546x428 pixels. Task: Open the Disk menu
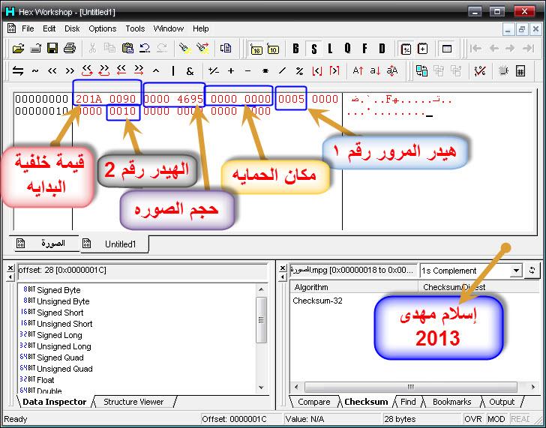click(72, 28)
